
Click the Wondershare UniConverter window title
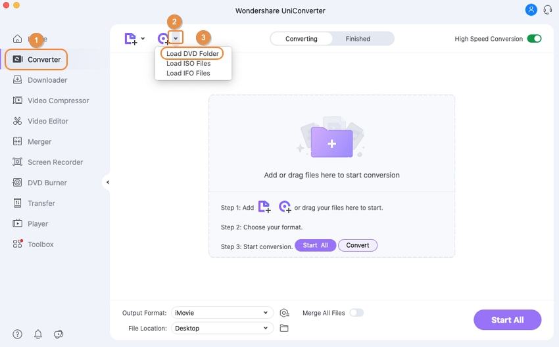tap(280, 11)
